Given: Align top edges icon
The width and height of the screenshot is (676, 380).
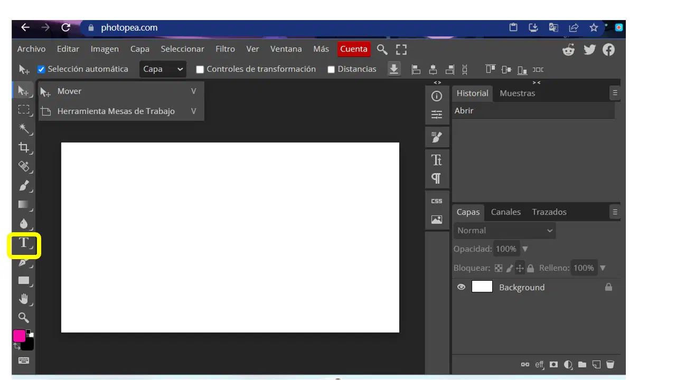Looking at the screenshot, I should click(491, 69).
